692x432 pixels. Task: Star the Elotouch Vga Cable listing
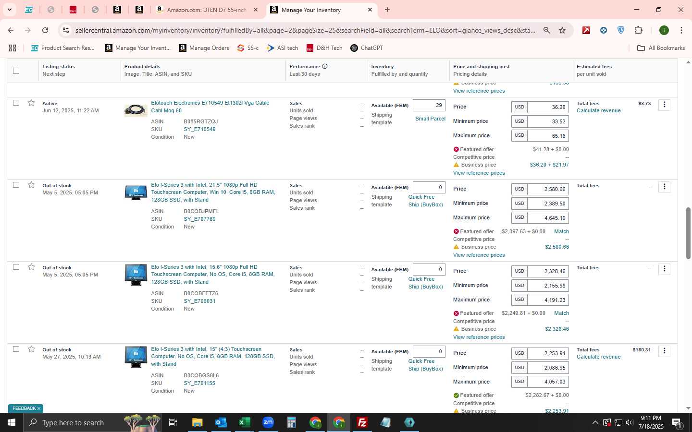pos(31,103)
